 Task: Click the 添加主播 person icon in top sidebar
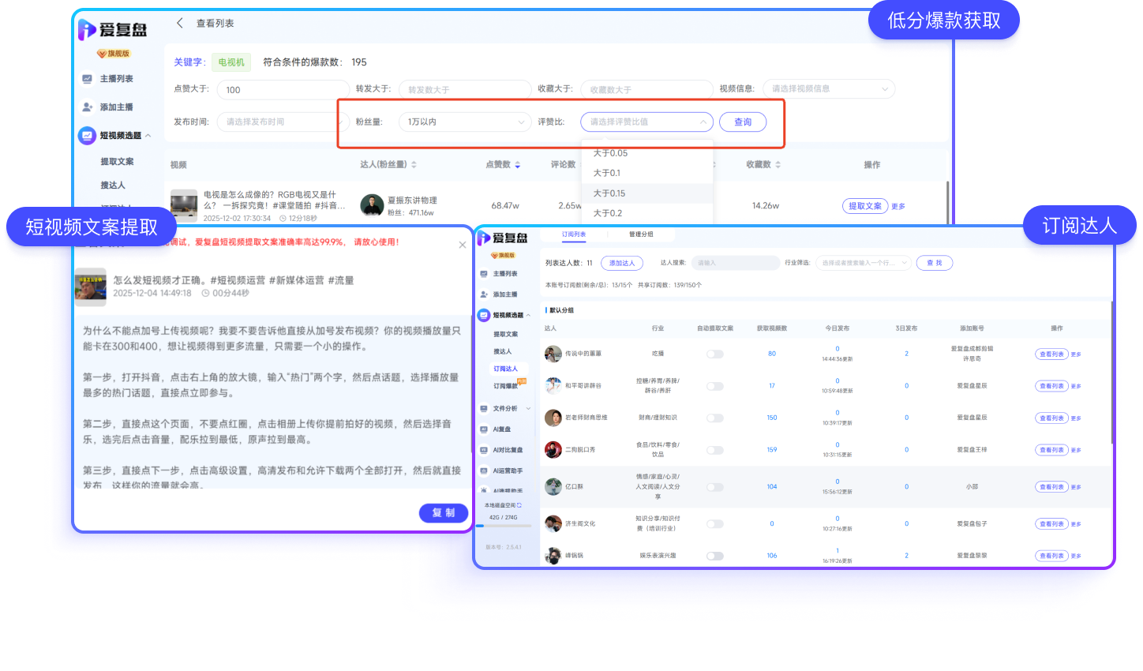point(87,107)
